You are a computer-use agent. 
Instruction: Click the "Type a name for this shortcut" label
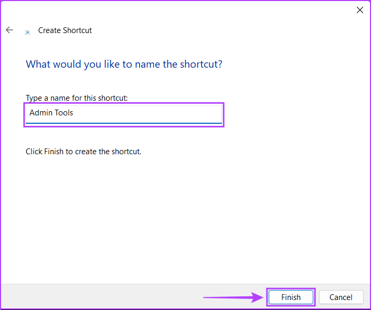coord(77,98)
